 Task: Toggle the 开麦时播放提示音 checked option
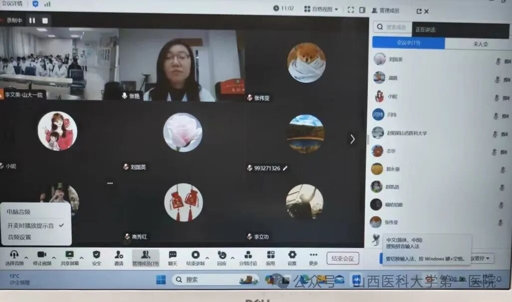(x=36, y=225)
